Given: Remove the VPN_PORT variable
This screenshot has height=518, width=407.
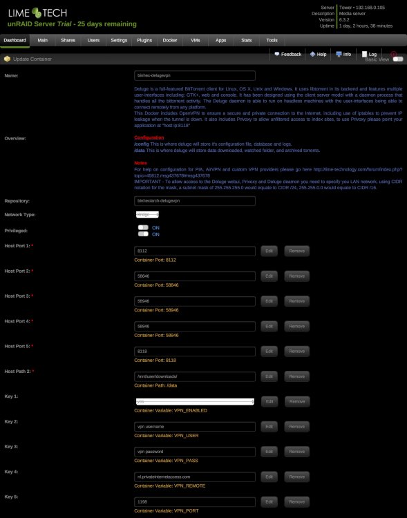Looking at the screenshot, I should coord(297,502).
